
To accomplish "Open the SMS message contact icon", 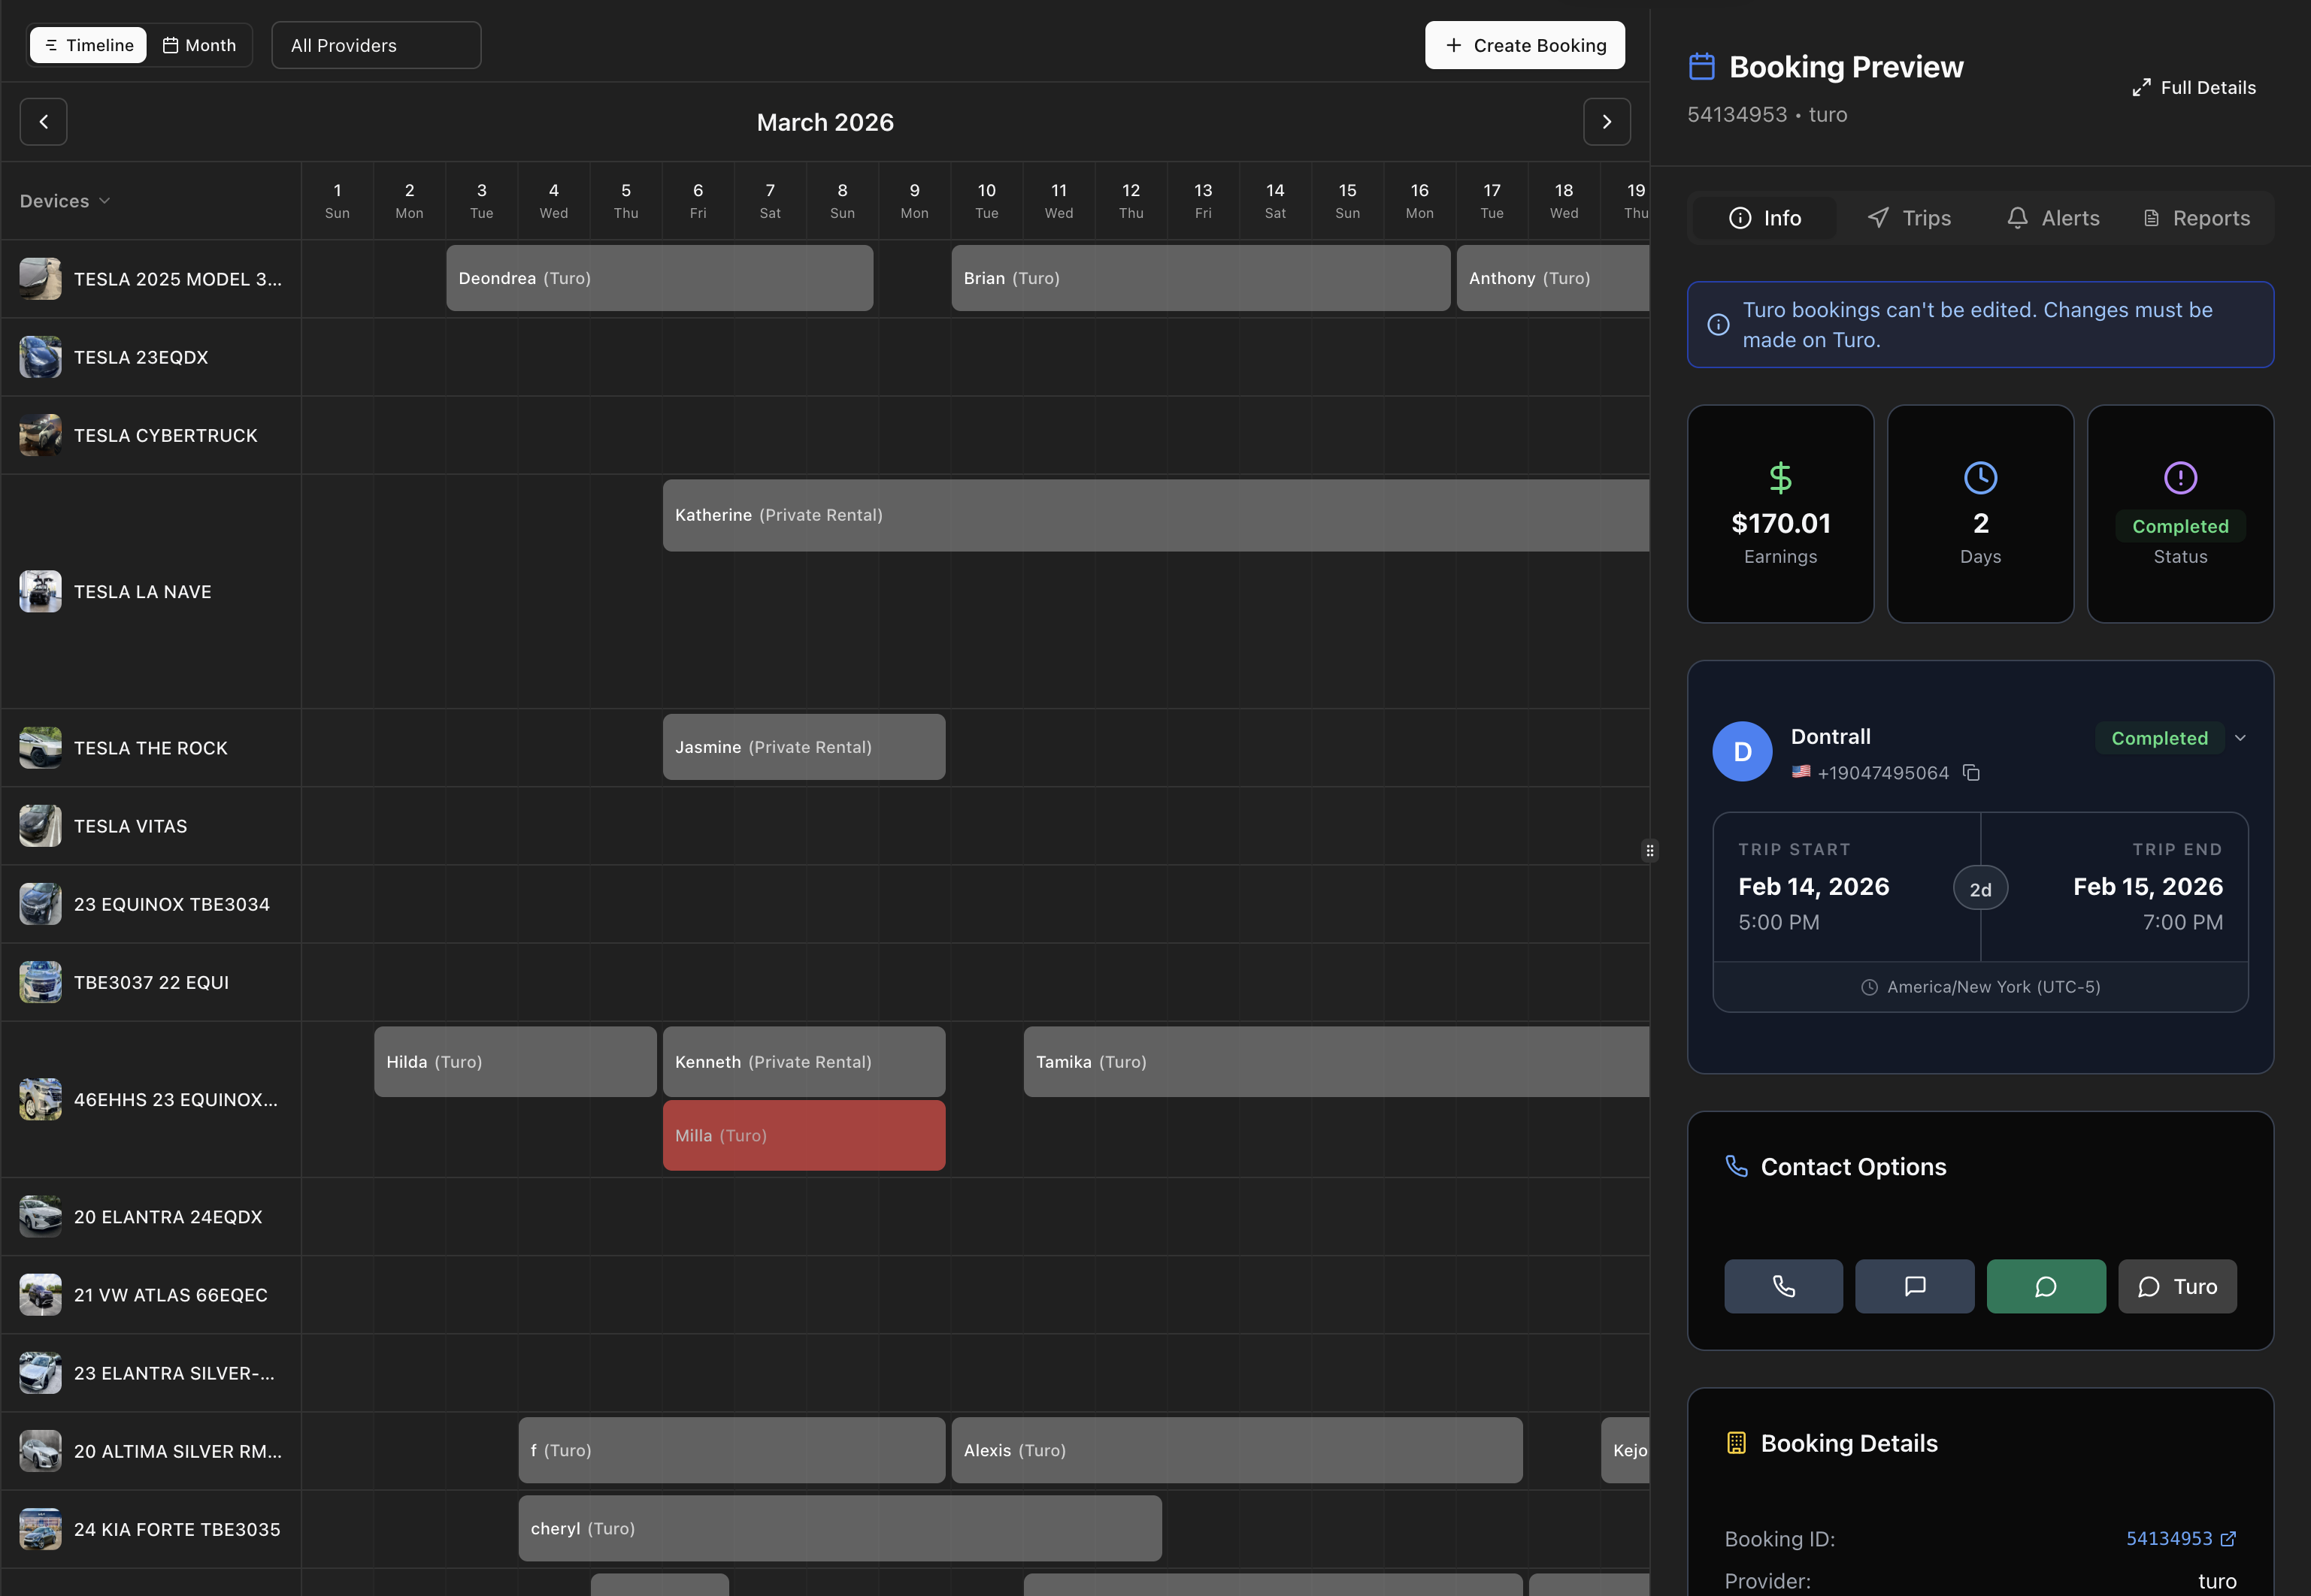I will (1915, 1286).
